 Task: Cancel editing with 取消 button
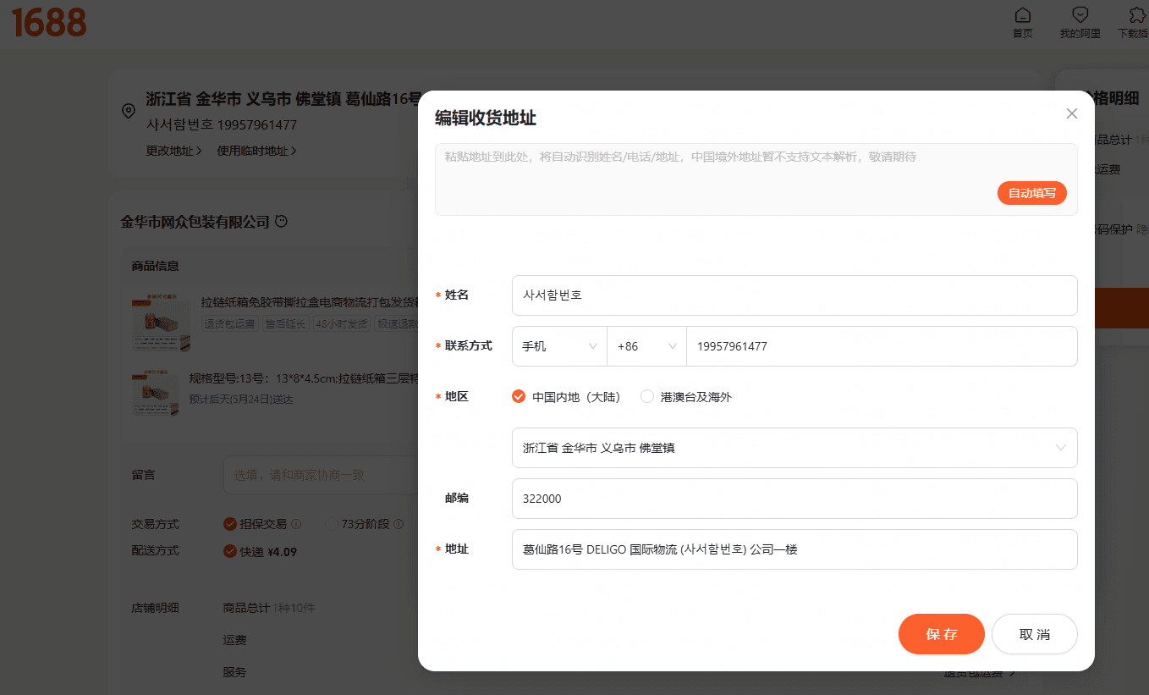coord(1035,634)
